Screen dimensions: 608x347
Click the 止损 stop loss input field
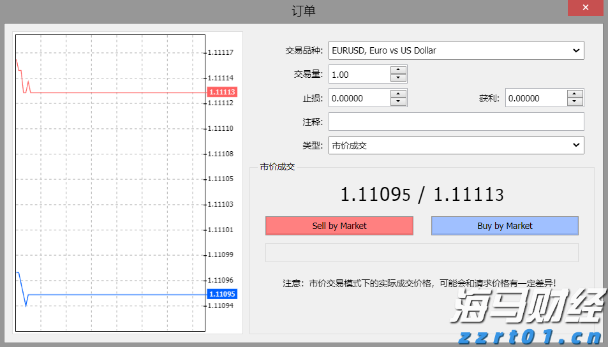[360, 98]
